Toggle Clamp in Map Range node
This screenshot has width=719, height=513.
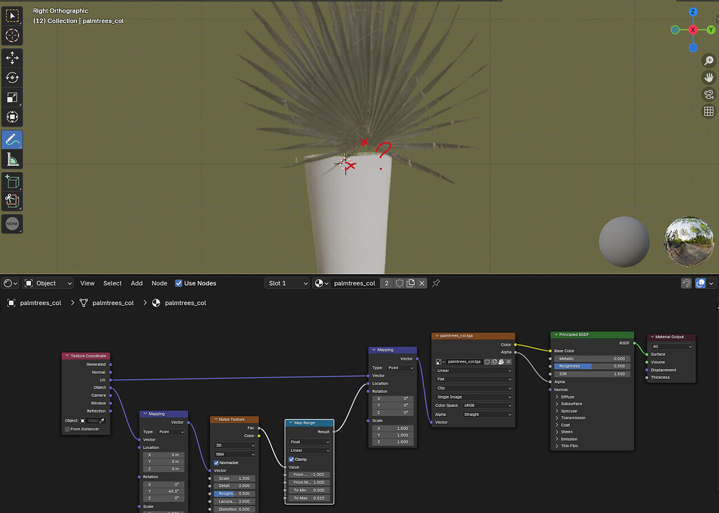[291, 460]
